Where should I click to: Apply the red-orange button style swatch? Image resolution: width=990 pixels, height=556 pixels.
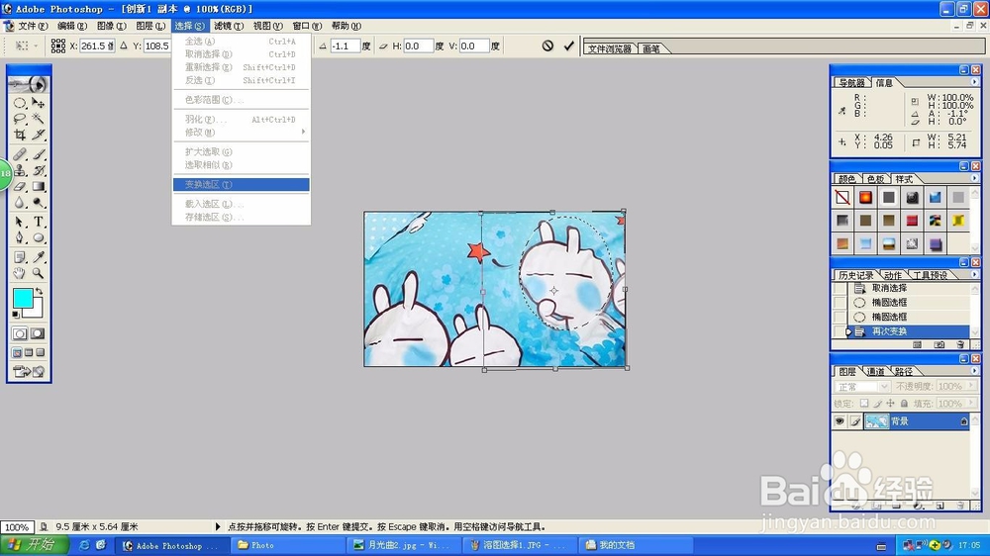pos(865,198)
